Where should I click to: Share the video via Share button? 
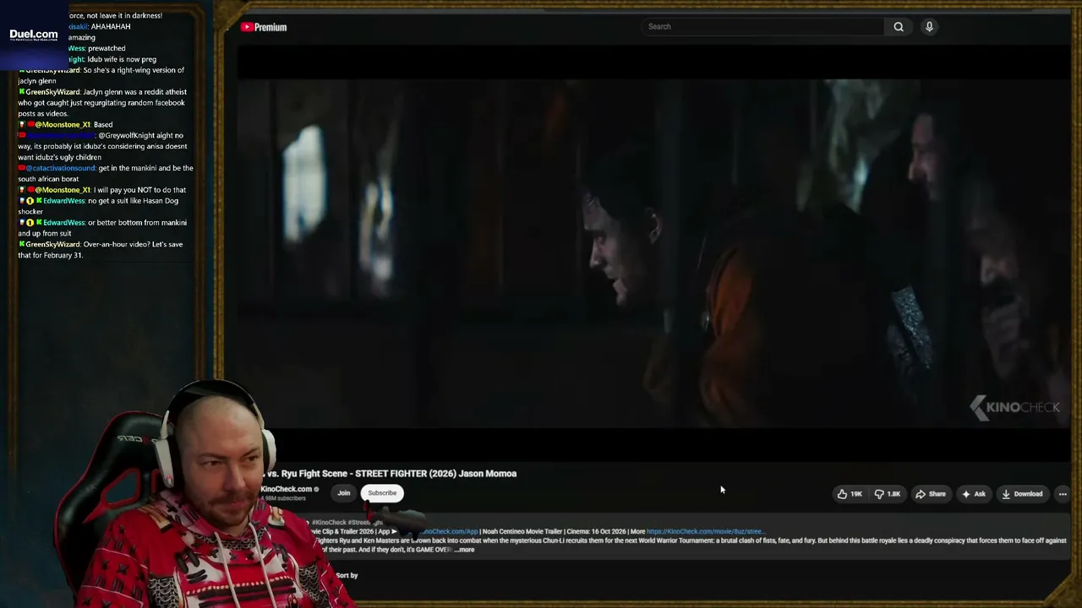931,494
